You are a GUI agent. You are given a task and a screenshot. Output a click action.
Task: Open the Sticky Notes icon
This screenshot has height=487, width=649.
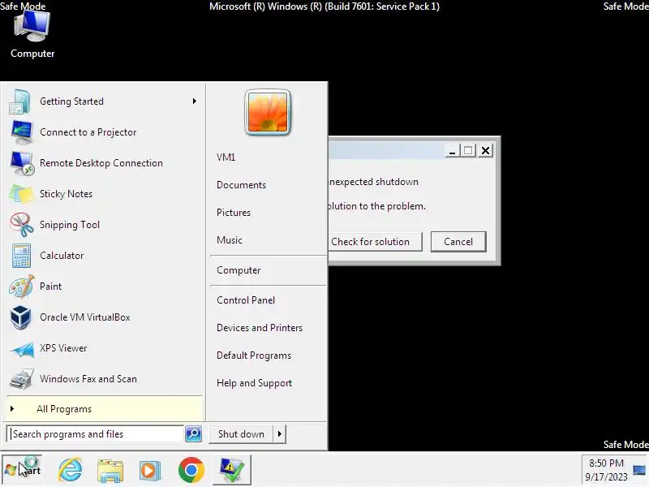pos(21,194)
